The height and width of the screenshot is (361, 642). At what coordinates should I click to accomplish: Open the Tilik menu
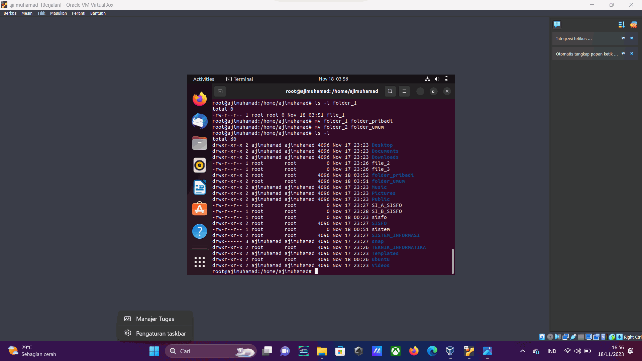point(41,13)
